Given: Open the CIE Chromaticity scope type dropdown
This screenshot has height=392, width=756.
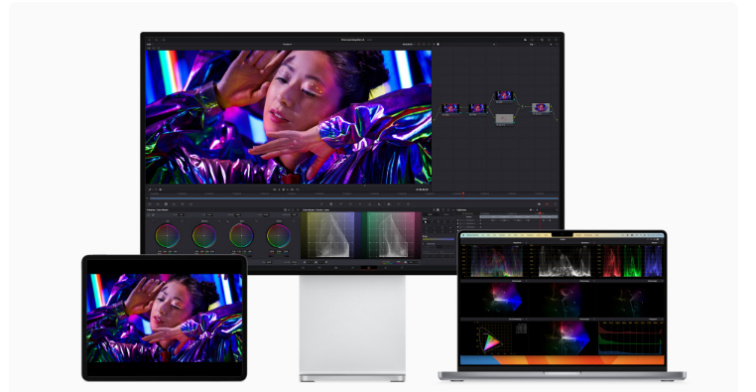Looking at the screenshot, I should coord(517,320).
